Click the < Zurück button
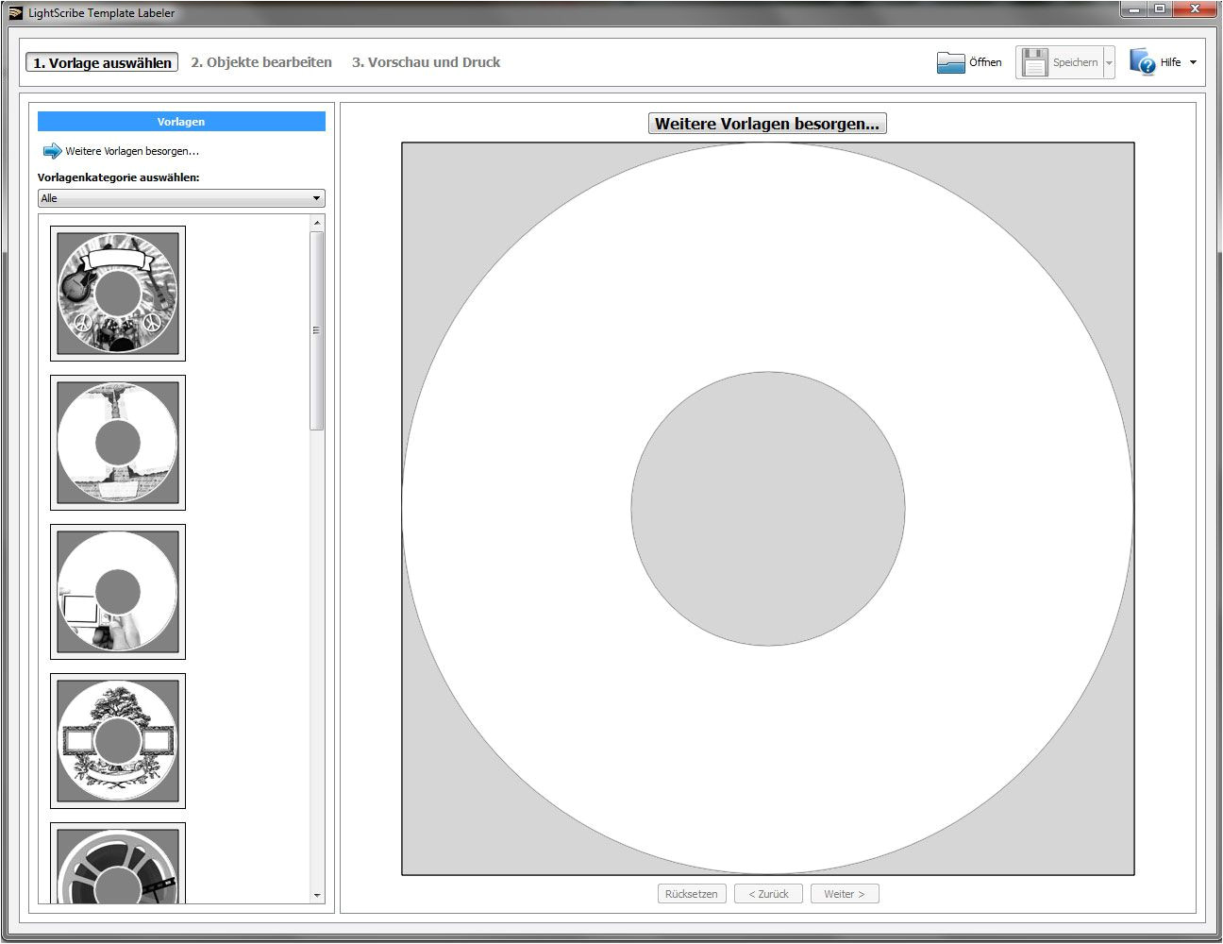This screenshot has height=944, width=1223. 768,894
